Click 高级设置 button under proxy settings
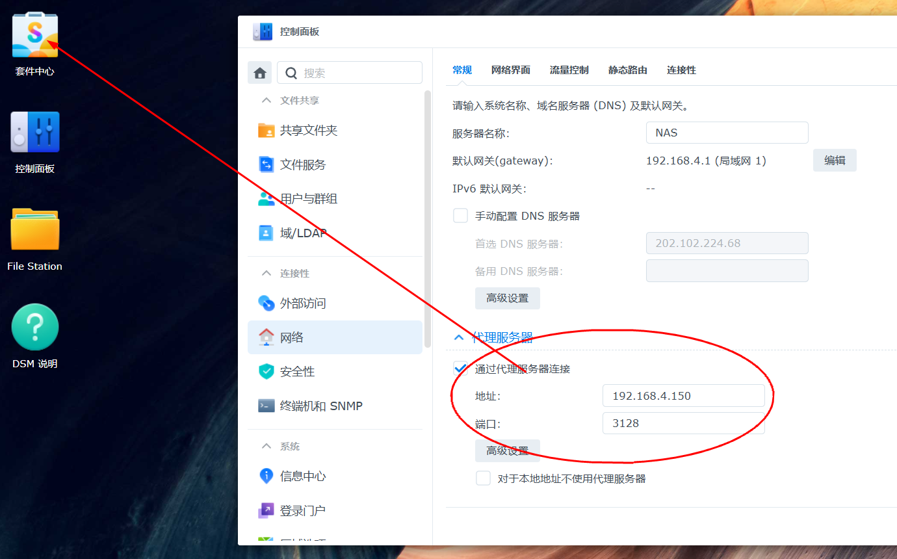This screenshot has height=559, width=897. [508, 450]
